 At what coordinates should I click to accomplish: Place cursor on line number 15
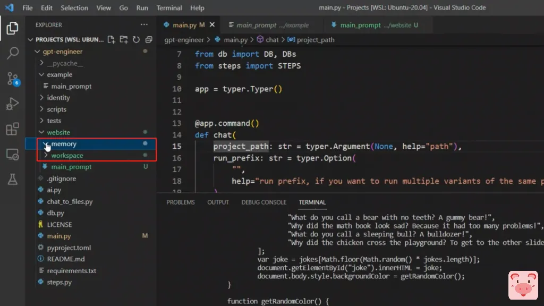[177, 147]
